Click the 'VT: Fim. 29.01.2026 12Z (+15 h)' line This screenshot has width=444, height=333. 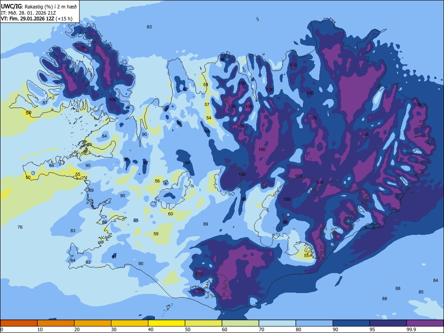tap(36, 19)
